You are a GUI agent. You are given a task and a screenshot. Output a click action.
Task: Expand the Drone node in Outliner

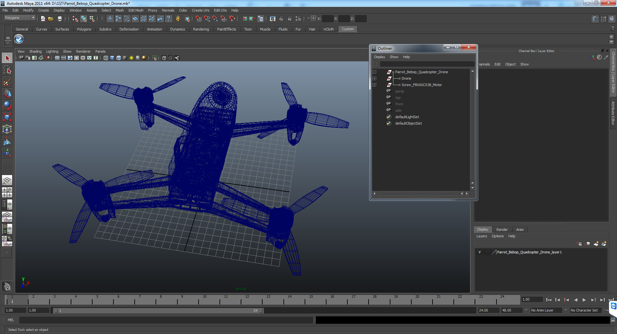(x=374, y=78)
